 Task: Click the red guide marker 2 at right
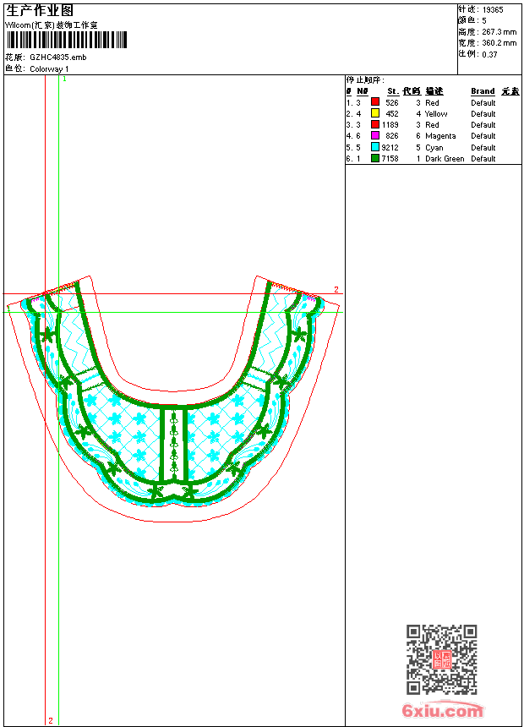click(x=336, y=290)
